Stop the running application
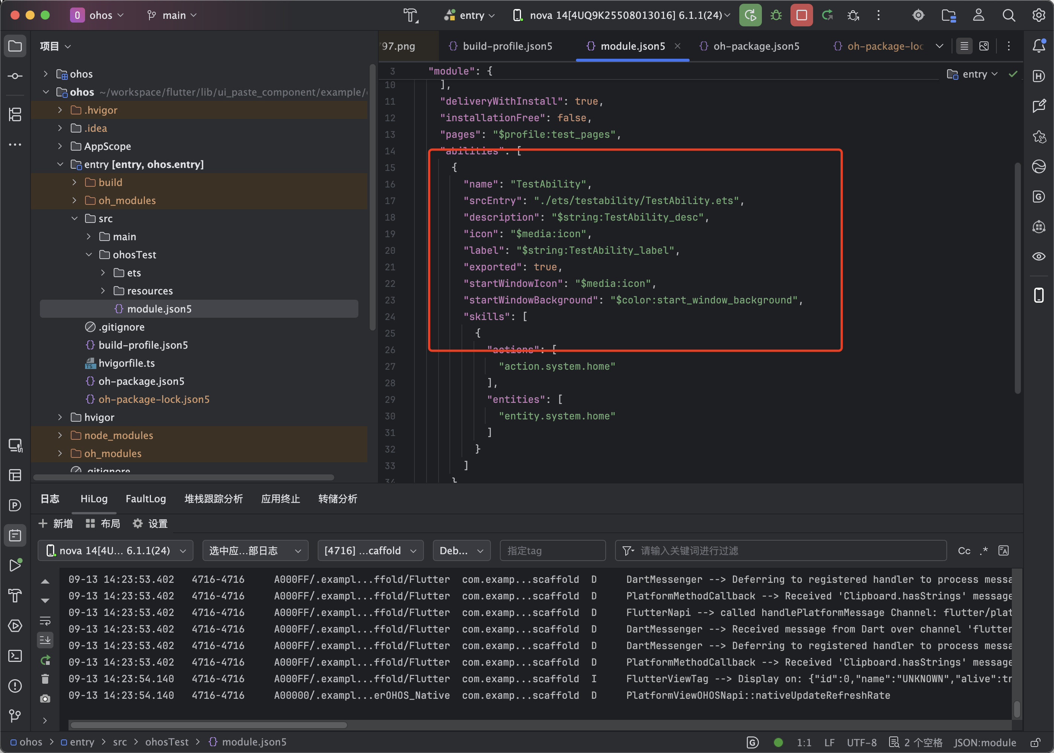This screenshot has height=753, width=1054. 801,15
